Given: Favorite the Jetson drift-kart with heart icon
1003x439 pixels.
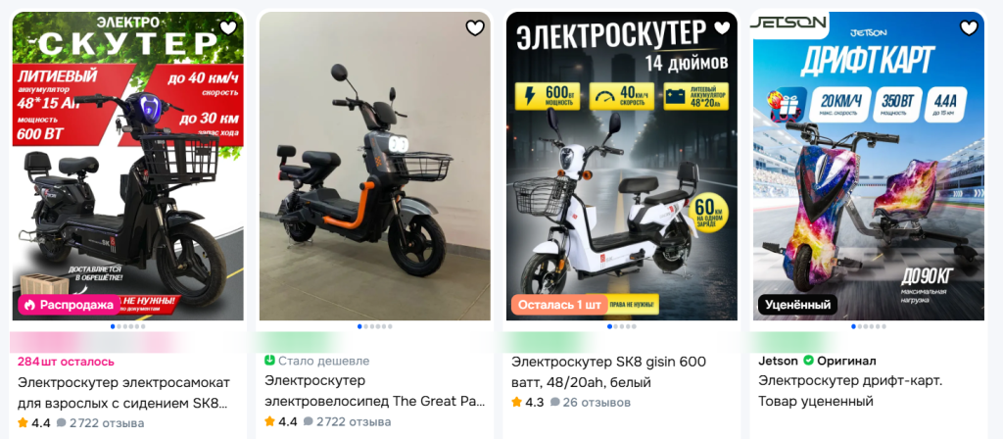Looking at the screenshot, I should (x=969, y=27).
